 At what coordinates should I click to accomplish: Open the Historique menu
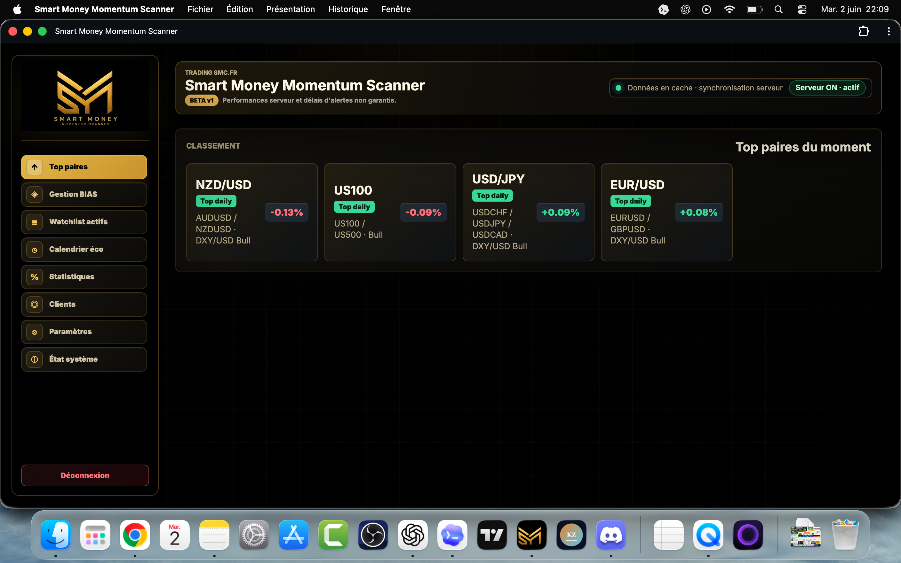(348, 9)
